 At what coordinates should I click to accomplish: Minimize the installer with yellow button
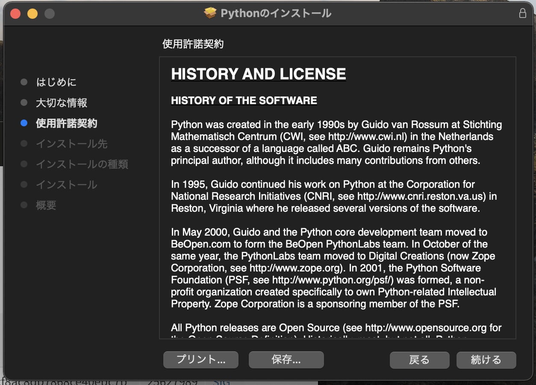(32, 14)
